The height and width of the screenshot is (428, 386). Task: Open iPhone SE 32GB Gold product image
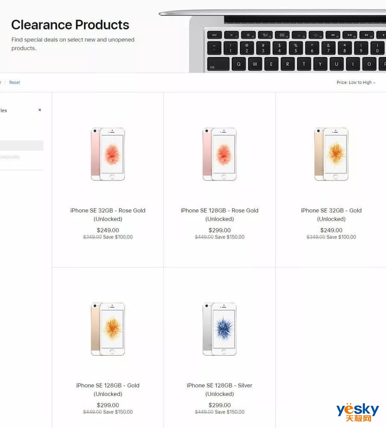pos(331,154)
